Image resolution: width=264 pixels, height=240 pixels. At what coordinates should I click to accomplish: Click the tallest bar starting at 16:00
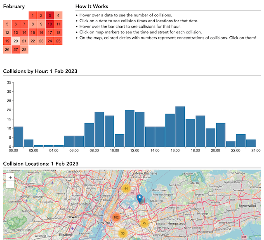coord(180,126)
